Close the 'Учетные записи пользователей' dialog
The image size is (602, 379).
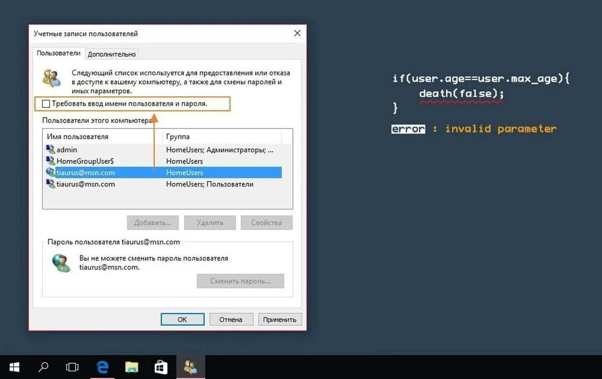297,33
